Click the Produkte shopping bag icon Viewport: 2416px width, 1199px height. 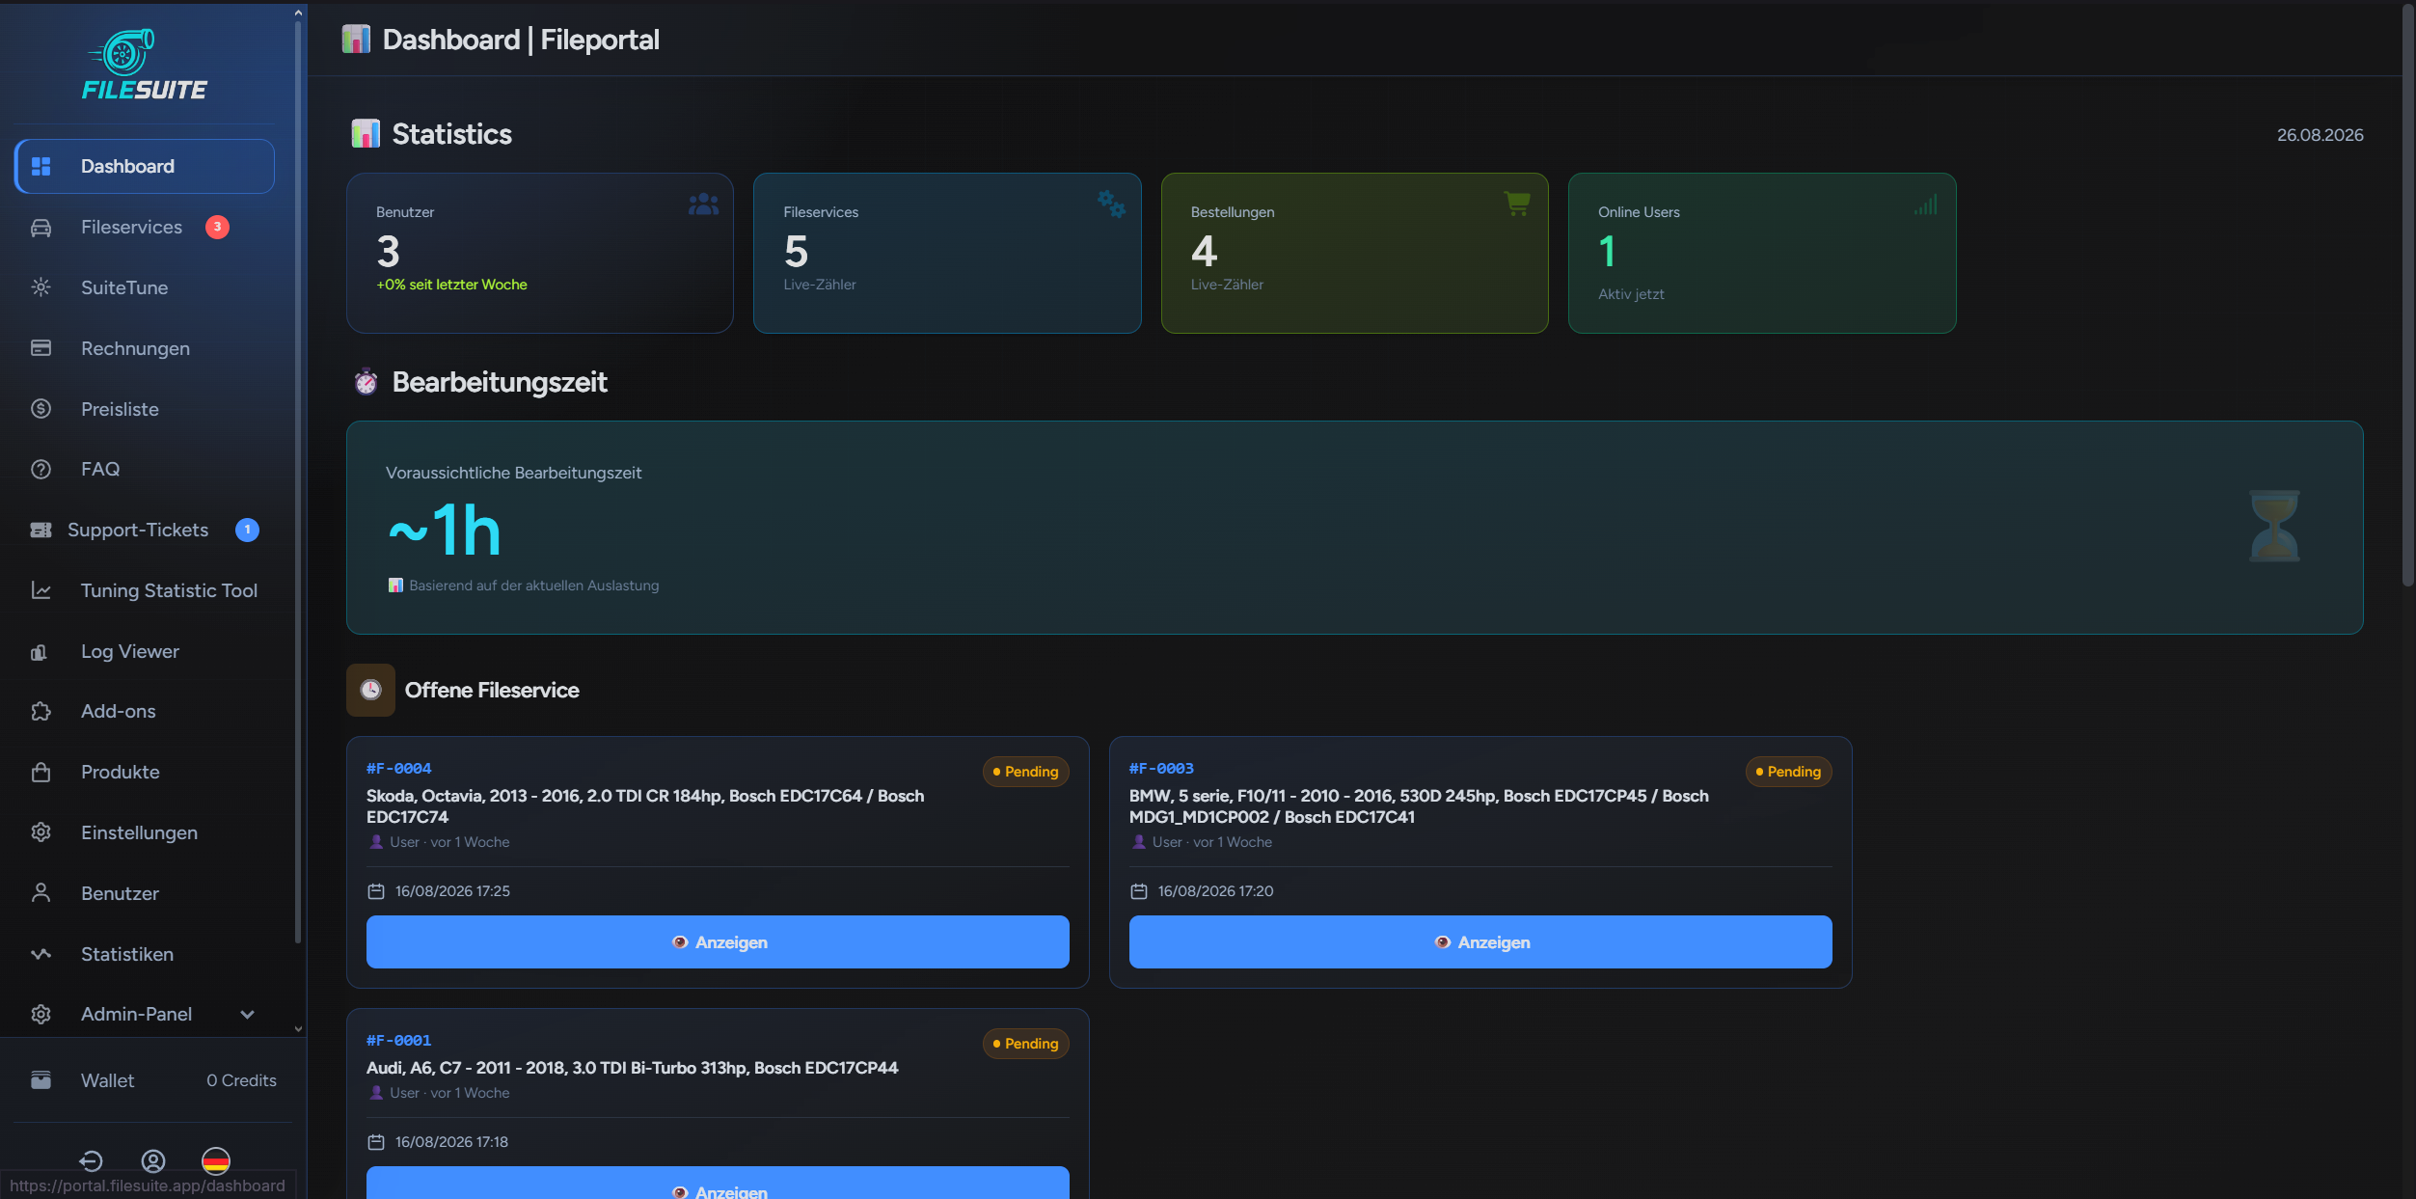point(41,772)
